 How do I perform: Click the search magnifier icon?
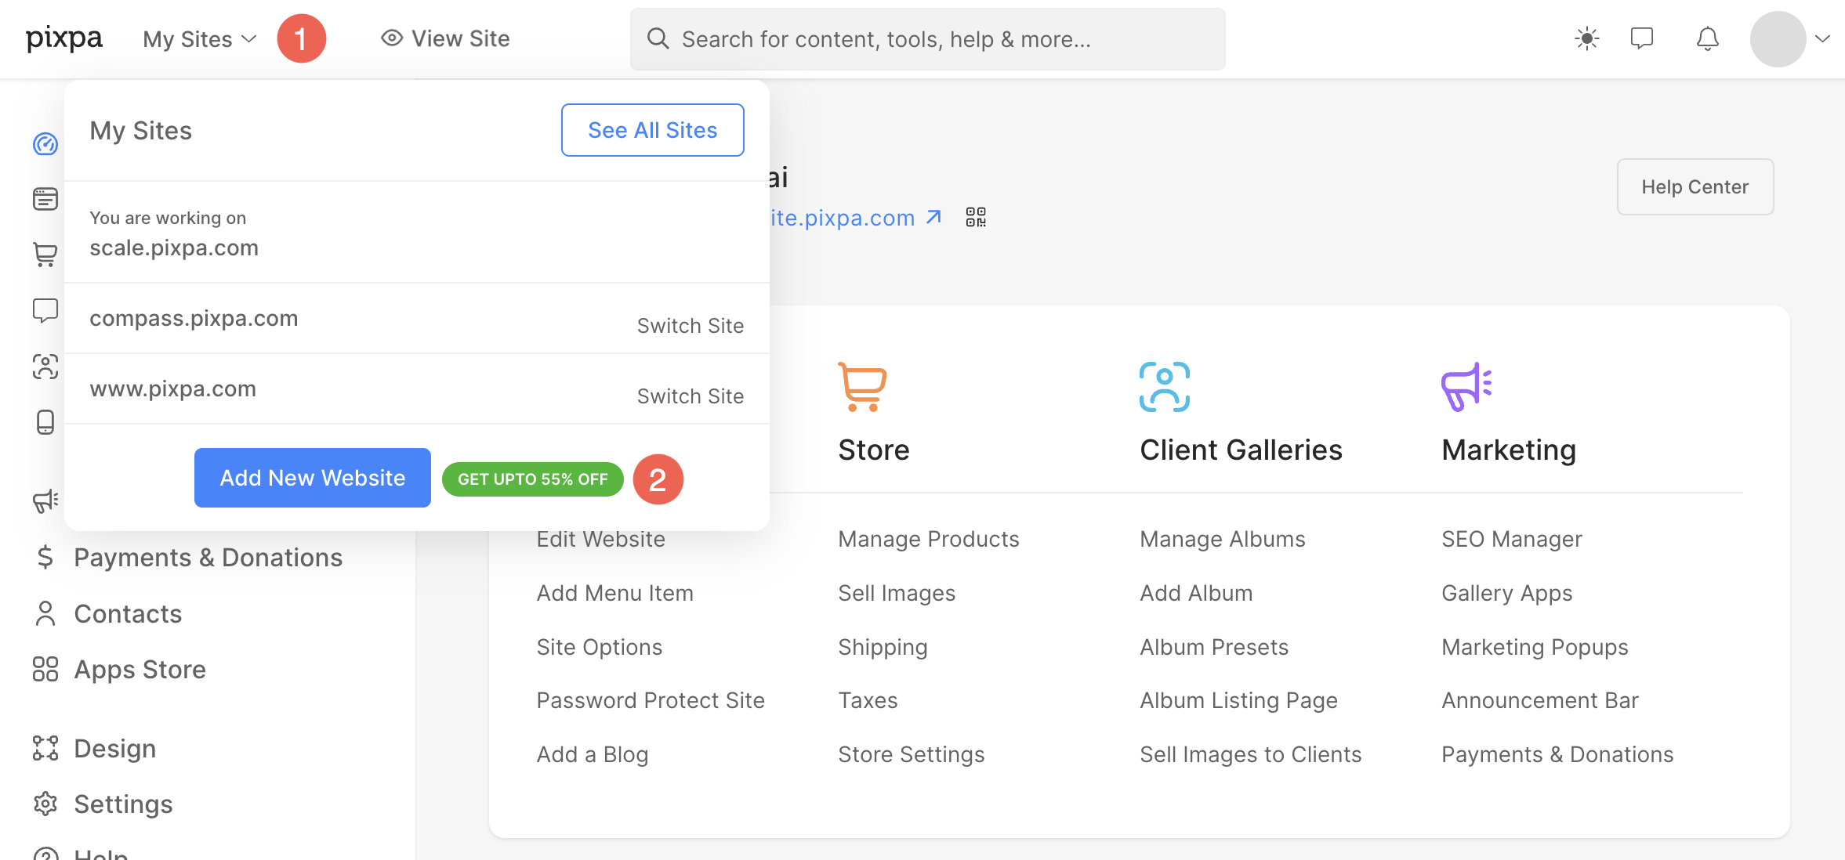point(658,38)
